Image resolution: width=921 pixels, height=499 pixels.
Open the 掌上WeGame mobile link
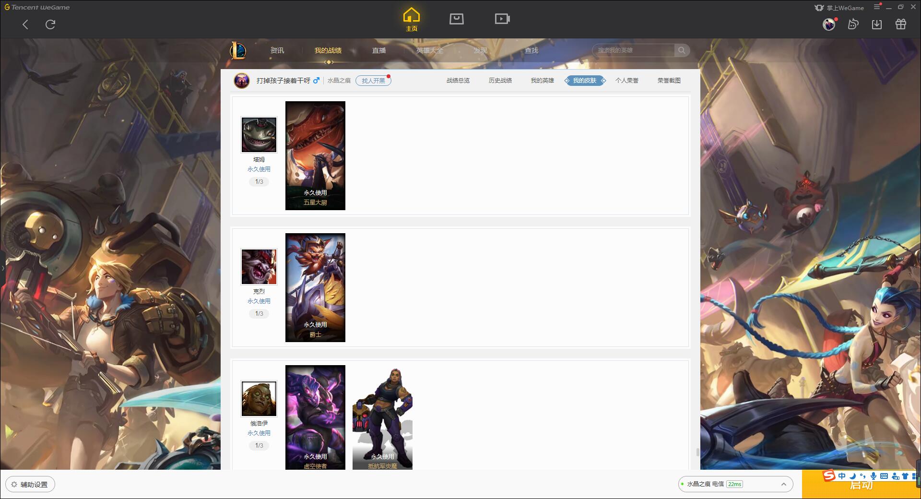[x=839, y=8]
